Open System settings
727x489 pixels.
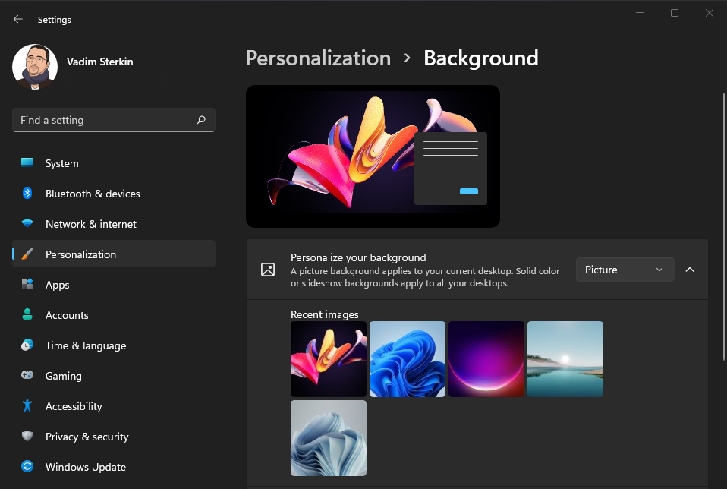(x=114, y=163)
